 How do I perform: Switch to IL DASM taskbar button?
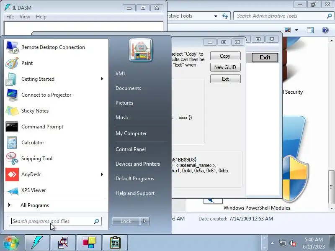coord(37,243)
